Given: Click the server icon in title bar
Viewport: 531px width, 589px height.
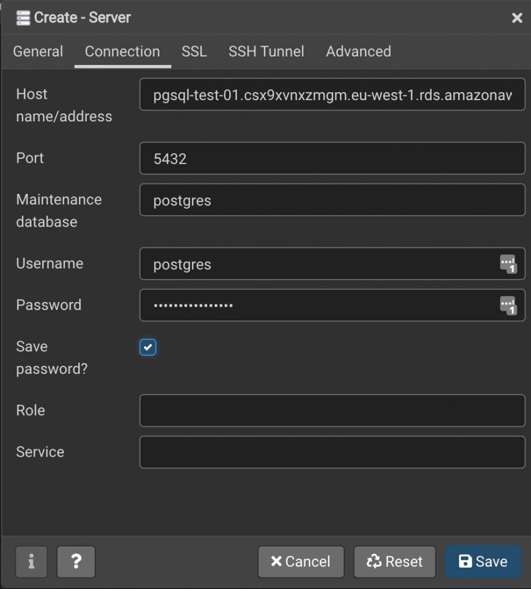Looking at the screenshot, I should tap(22, 18).
